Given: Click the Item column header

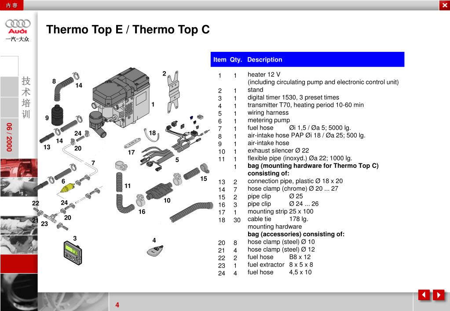Looking at the screenshot, I should pos(220,60).
